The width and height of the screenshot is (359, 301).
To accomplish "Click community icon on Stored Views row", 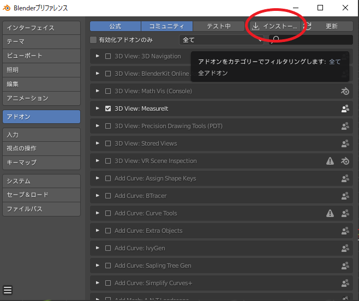I will click(345, 143).
